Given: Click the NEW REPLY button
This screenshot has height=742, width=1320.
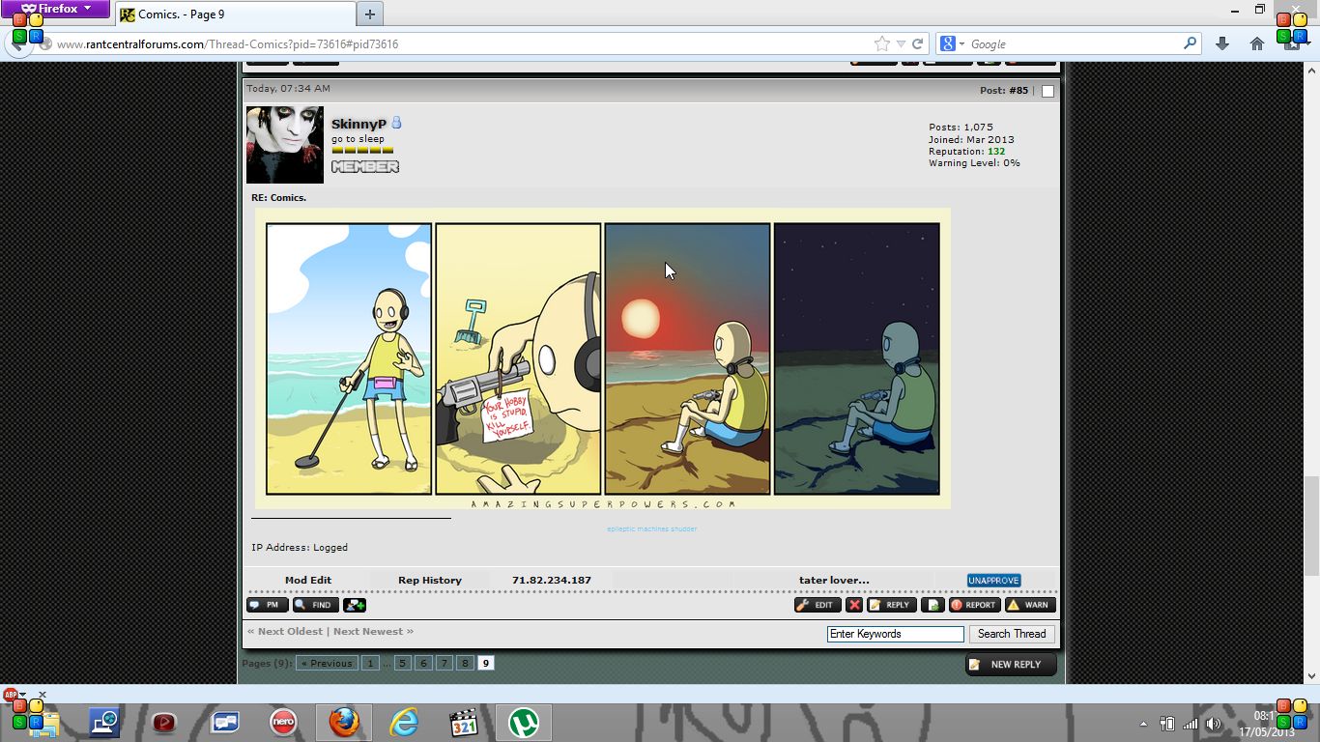Looking at the screenshot, I should (x=1011, y=665).
